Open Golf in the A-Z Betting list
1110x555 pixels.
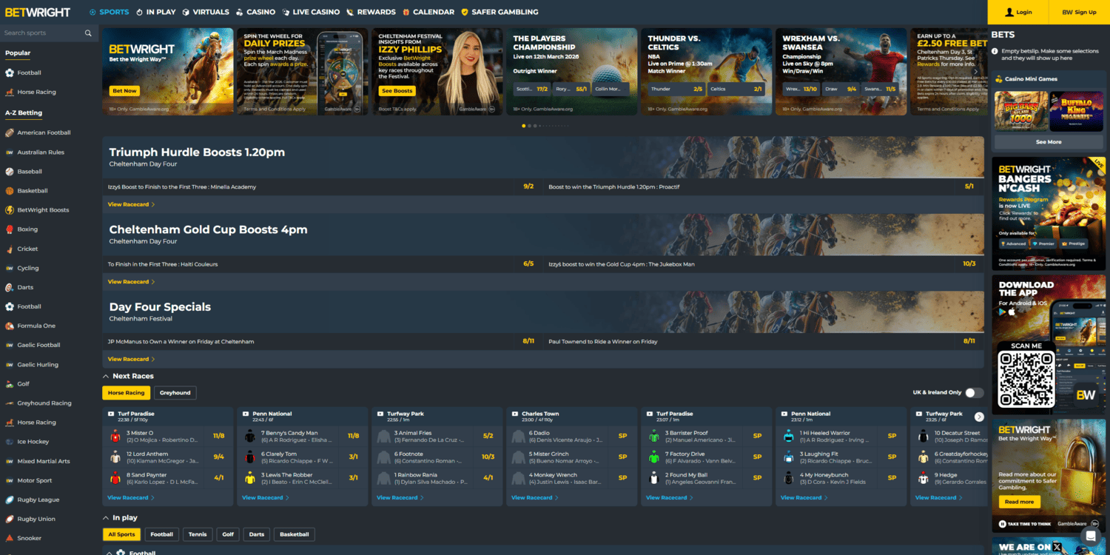24,384
